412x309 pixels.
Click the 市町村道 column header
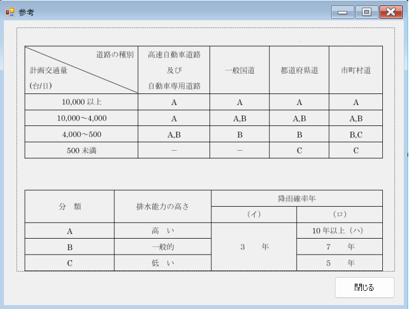(x=356, y=70)
